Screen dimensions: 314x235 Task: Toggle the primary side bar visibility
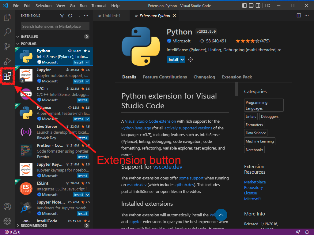click(244, 5)
